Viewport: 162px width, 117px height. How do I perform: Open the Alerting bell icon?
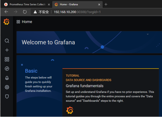(x=7, y=78)
